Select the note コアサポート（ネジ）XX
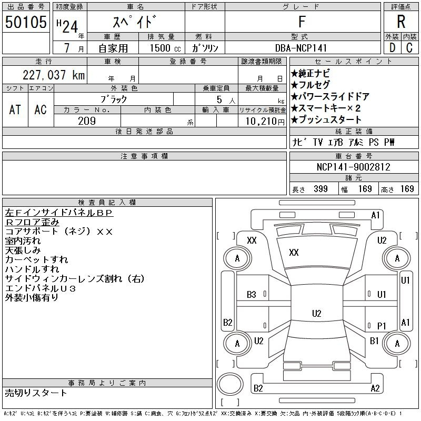The height and width of the screenshot is (421, 421). click(58, 232)
